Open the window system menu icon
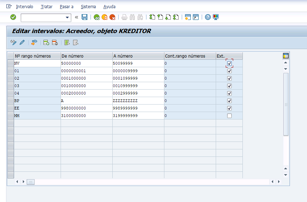The width and height of the screenshot is (307, 202). tap(9, 6)
